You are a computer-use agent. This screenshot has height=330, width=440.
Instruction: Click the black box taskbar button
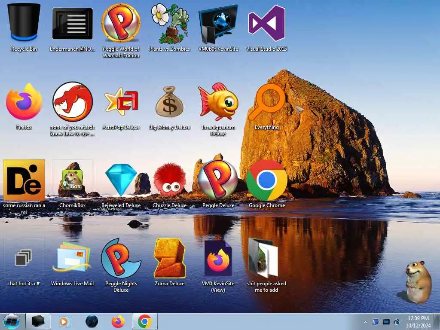pos(38,321)
